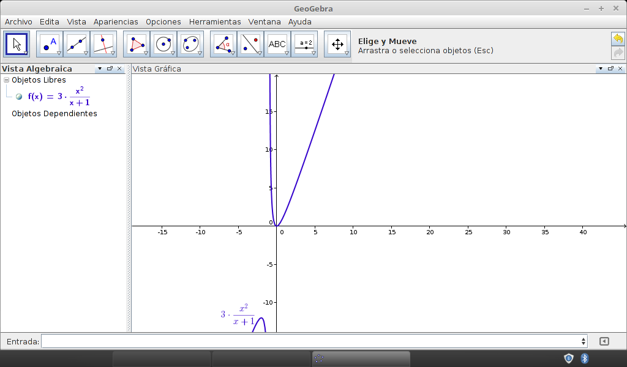The width and height of the screenshot is (627, 367).
Task: Open the Apariencias menu
Action: point(116,21)
